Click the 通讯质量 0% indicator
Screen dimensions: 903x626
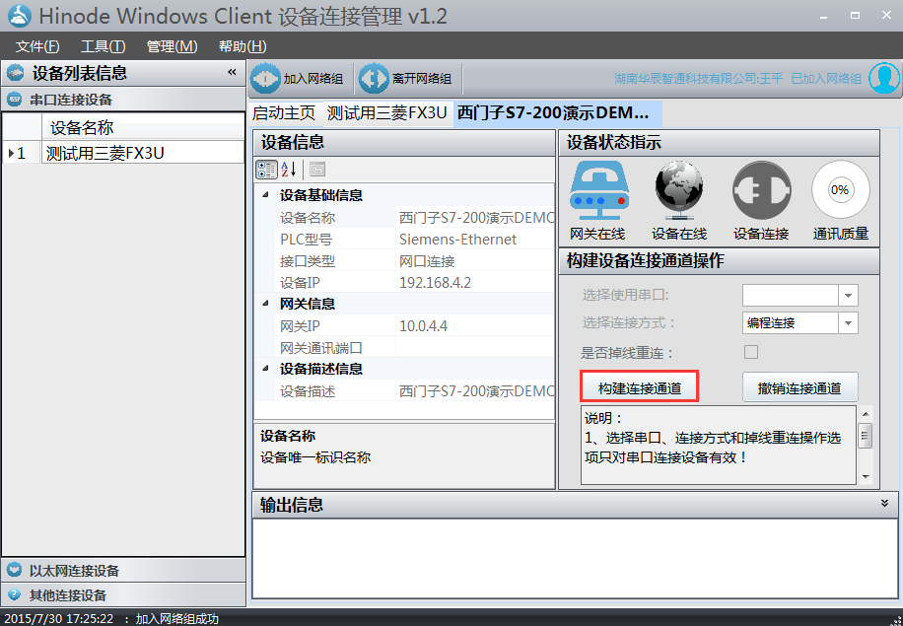[840, 190]
